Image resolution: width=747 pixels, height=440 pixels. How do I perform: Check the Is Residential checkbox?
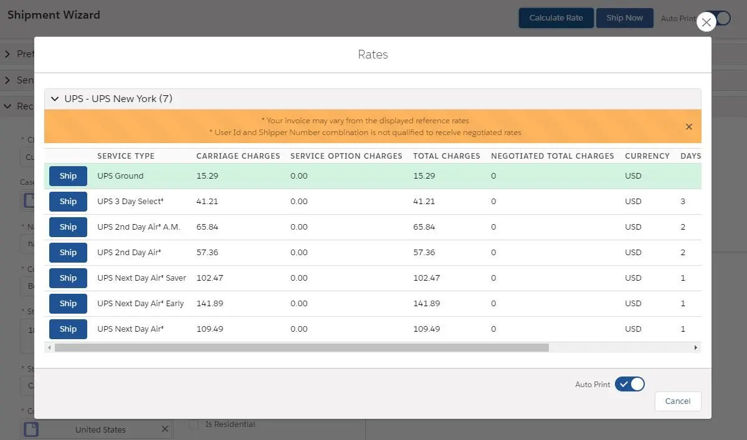[194, 424]
